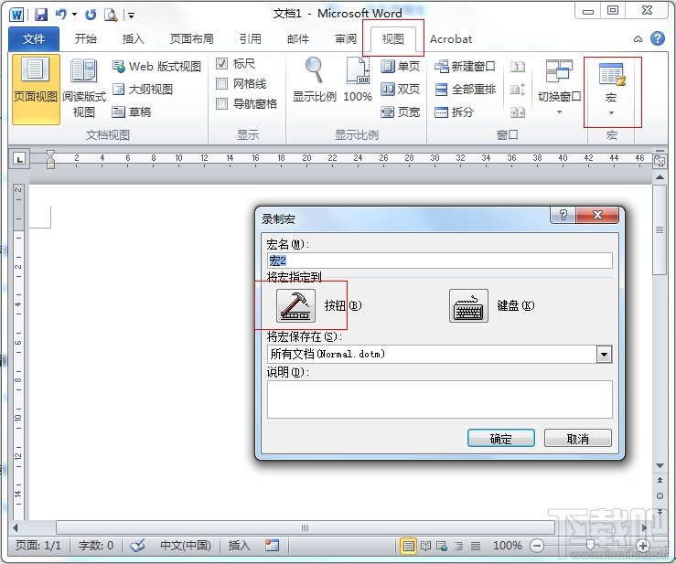
Task: Open the Zoom dialog (显示比例 magnifier)
Action: pyautogui.click(x=315, y=80)
